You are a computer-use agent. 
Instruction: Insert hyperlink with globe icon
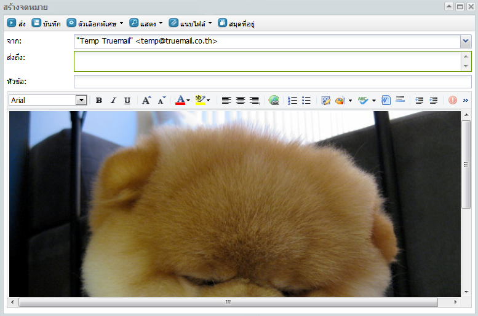[x=273, y=101]
